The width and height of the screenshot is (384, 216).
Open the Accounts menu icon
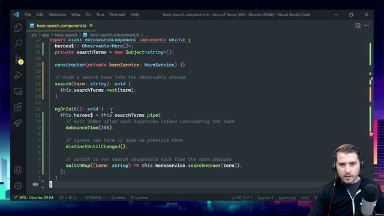pyautogui.click(x=18, y=170)
